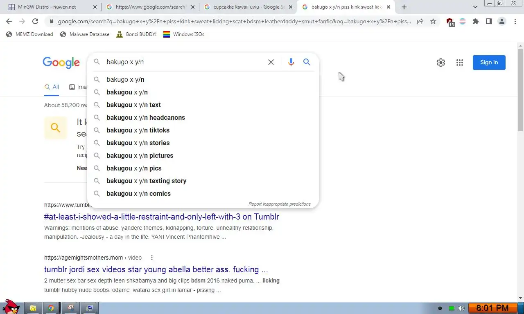Viewport: 524px width, 314px height.
Task: Toggle the Chrome side panel
Action: click(489, 22)
